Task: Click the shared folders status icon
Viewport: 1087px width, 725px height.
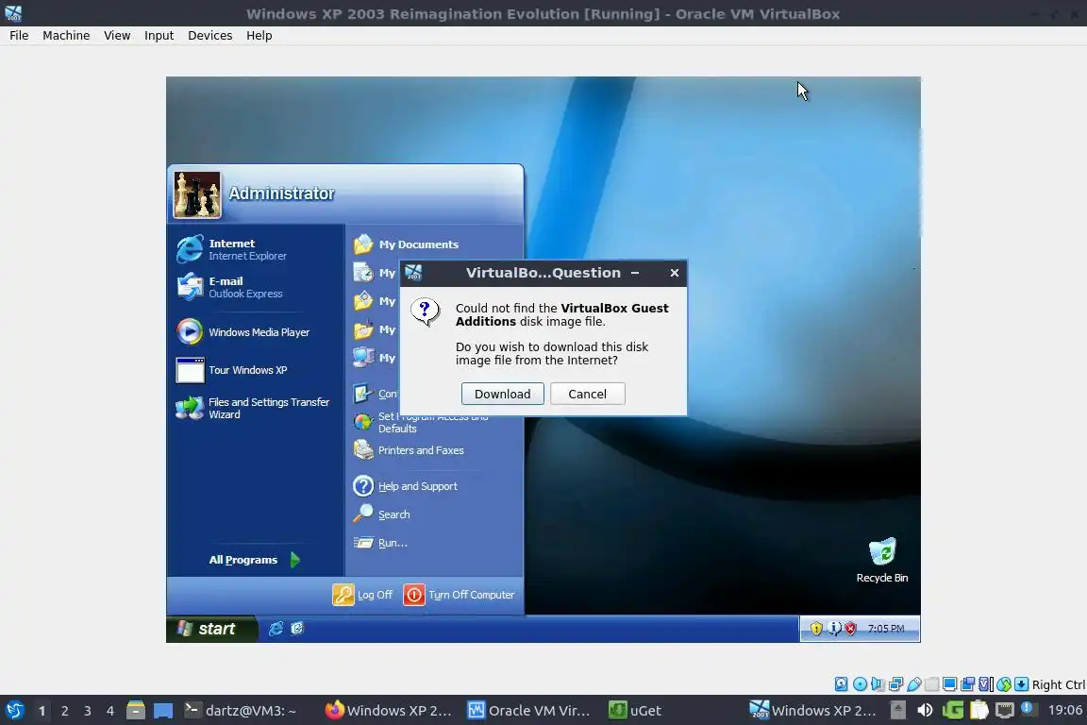Action: click(x=931, y=684)
